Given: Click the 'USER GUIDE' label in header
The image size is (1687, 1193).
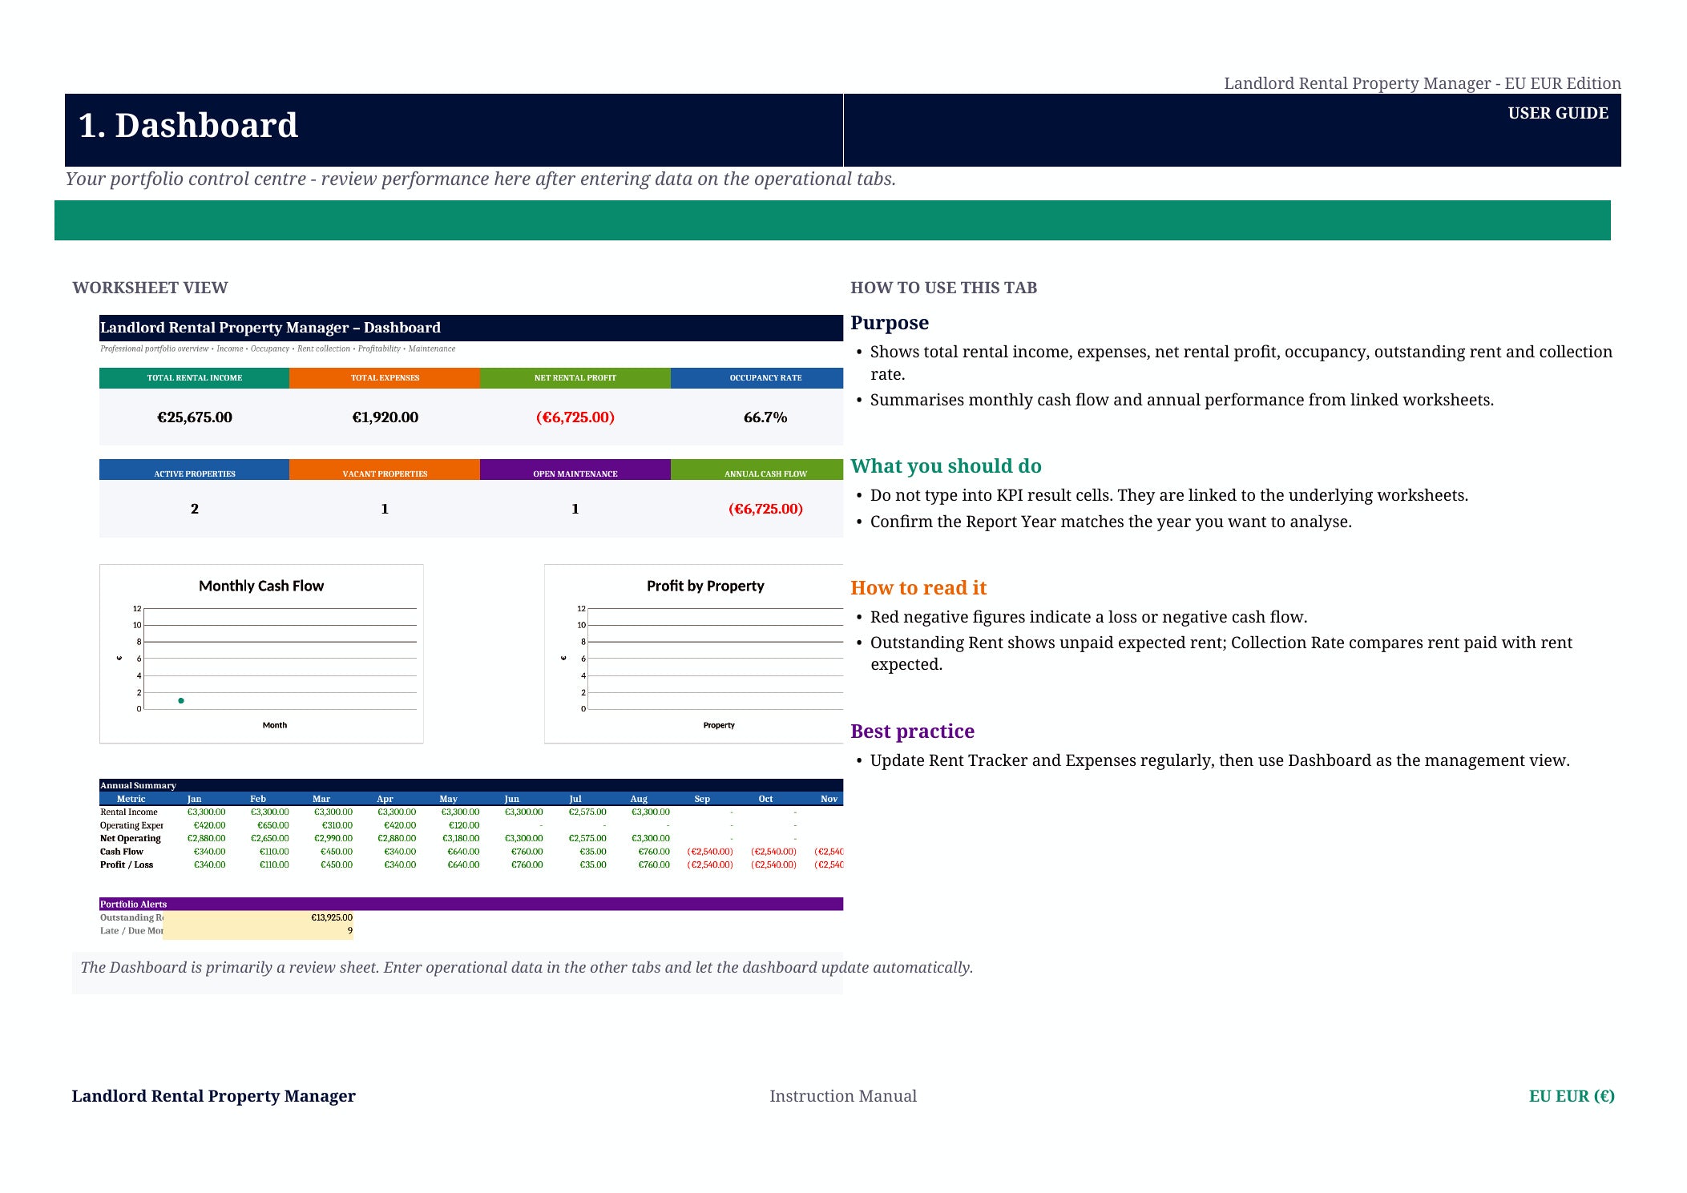Looking at the screenshot, I should (x=1557, y=114).
